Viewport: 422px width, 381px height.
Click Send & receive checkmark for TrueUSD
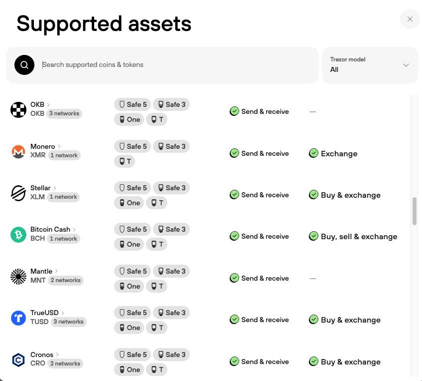(x=234, y=320)
